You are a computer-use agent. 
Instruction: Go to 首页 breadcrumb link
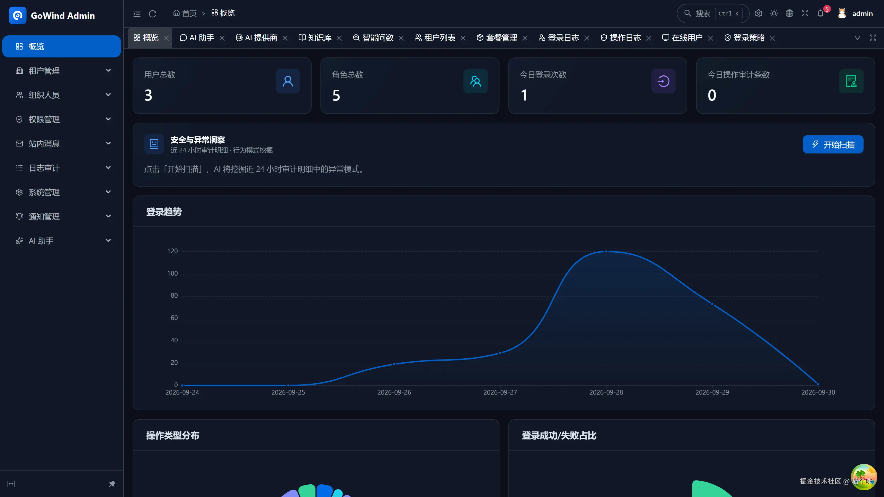point(185,13)
